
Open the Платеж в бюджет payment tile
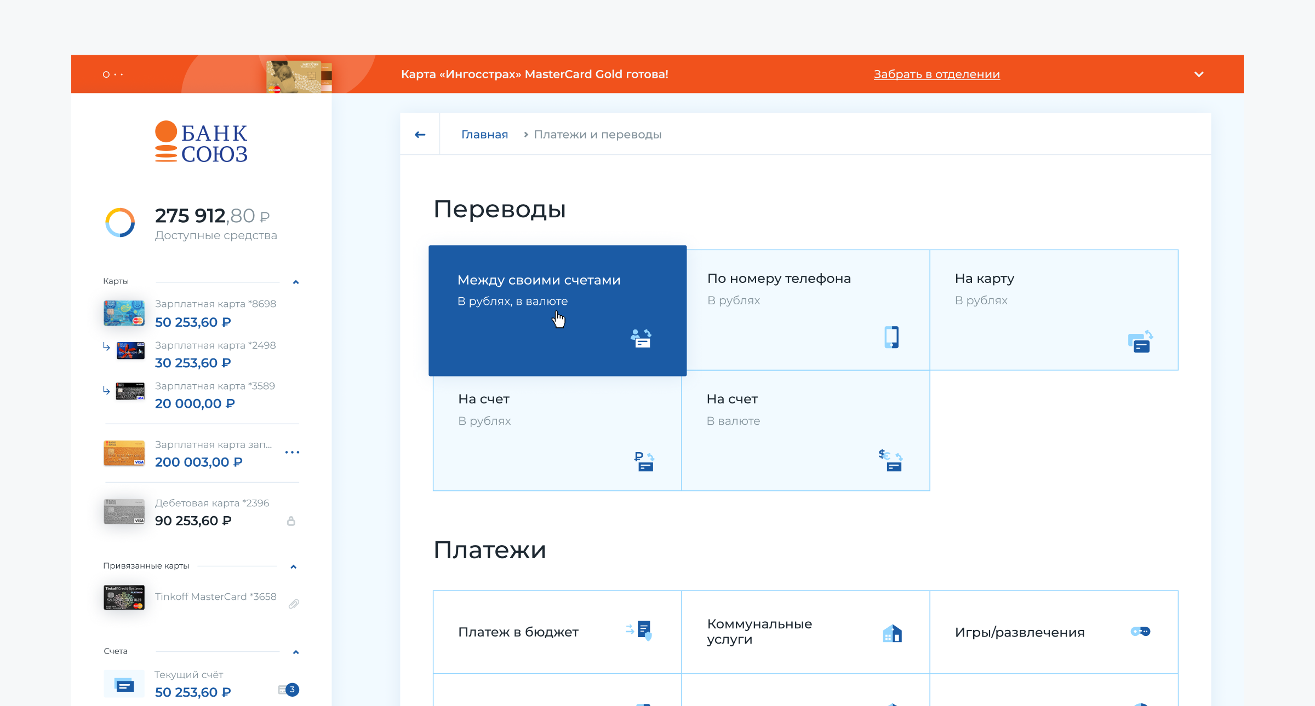[x=557, y=632]
